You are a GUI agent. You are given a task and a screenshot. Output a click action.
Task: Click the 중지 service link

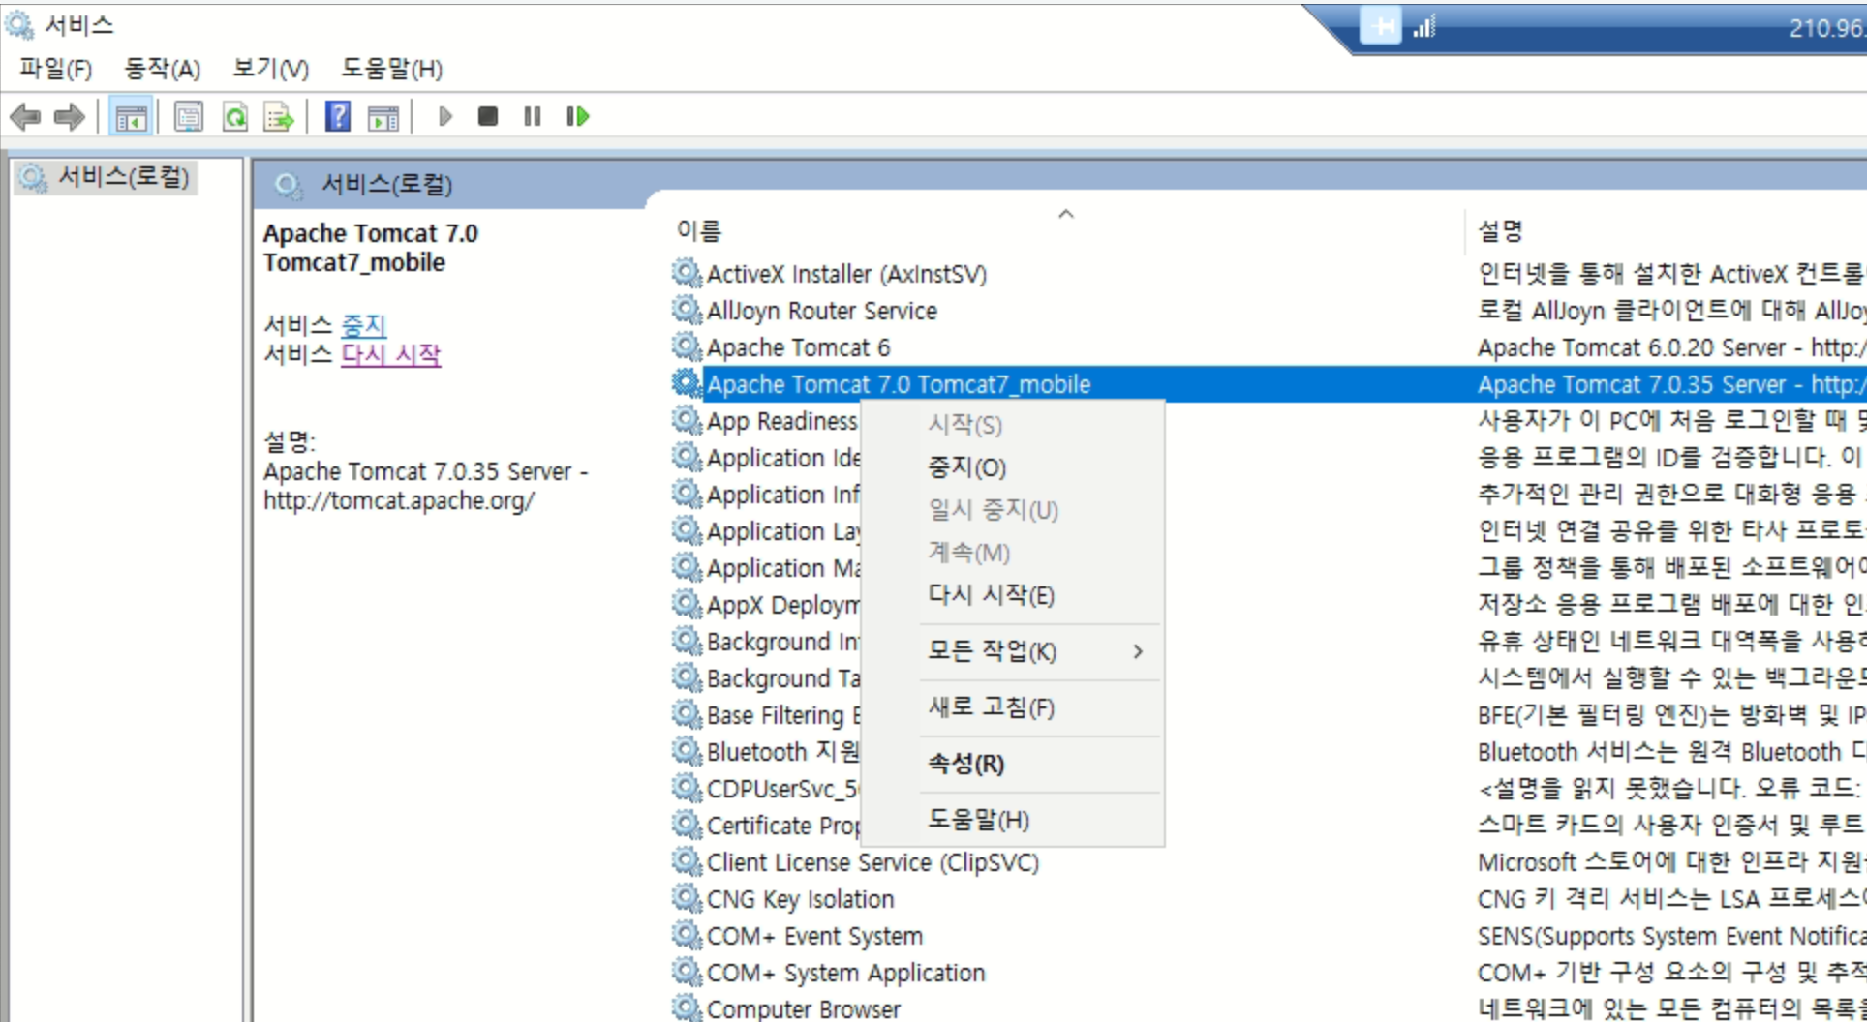[364, 325]
